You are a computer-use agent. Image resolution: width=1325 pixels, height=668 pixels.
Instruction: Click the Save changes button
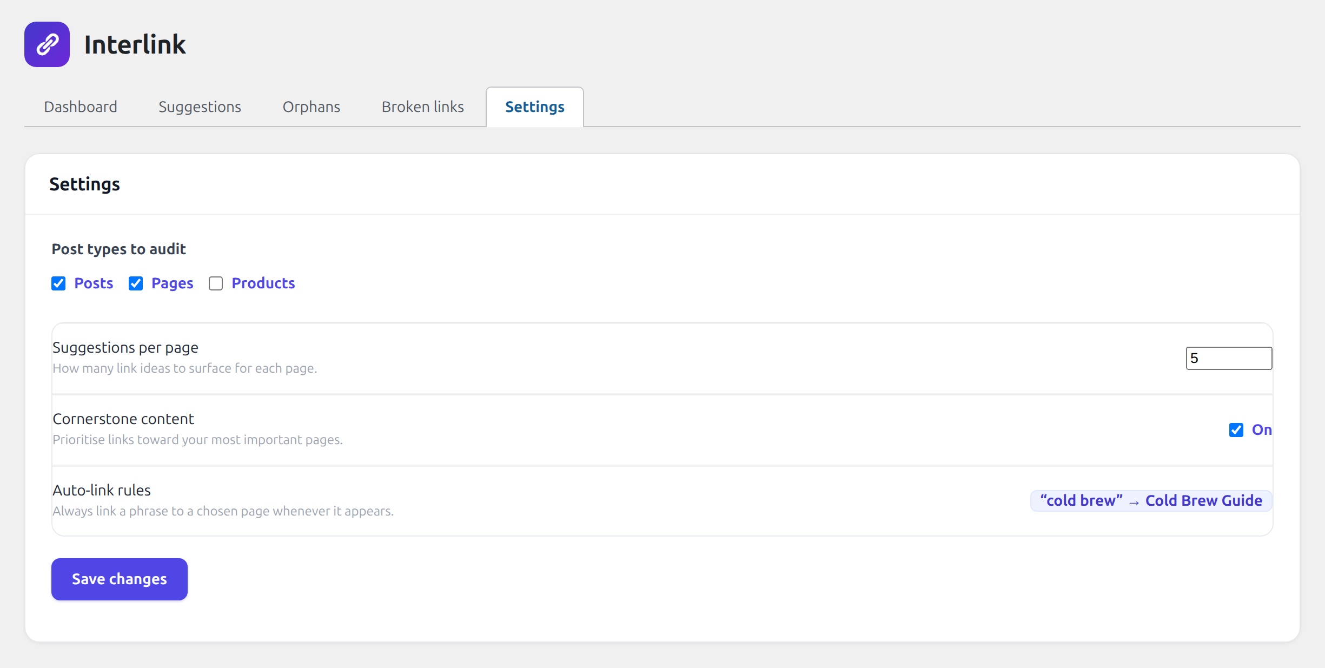click(120, 579)
